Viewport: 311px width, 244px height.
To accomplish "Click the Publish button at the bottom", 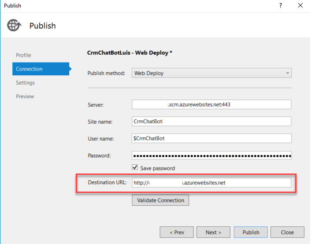I will (251, 232).
